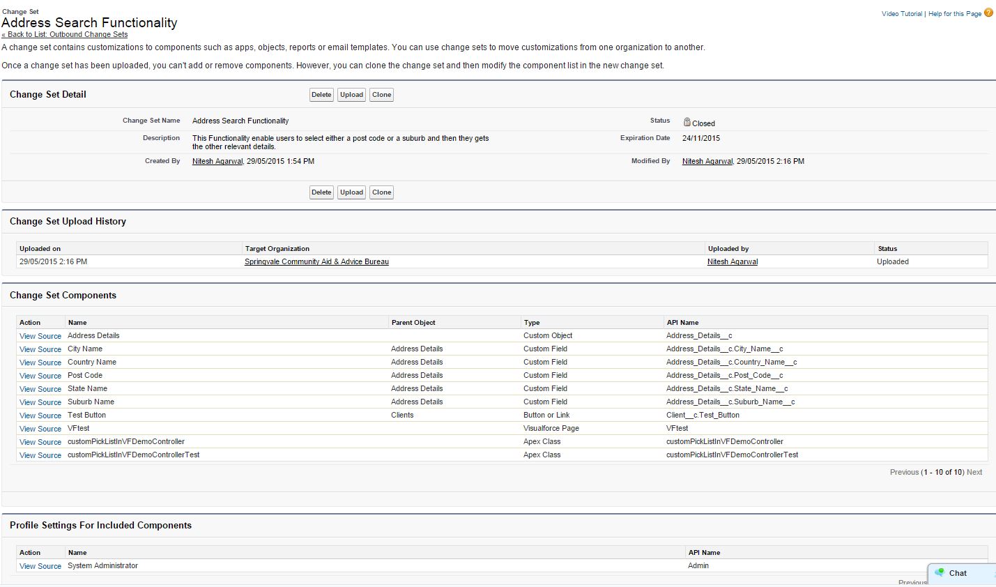Click the Target Organization column header
Screen dimensions: 996x587
(277, 249)
